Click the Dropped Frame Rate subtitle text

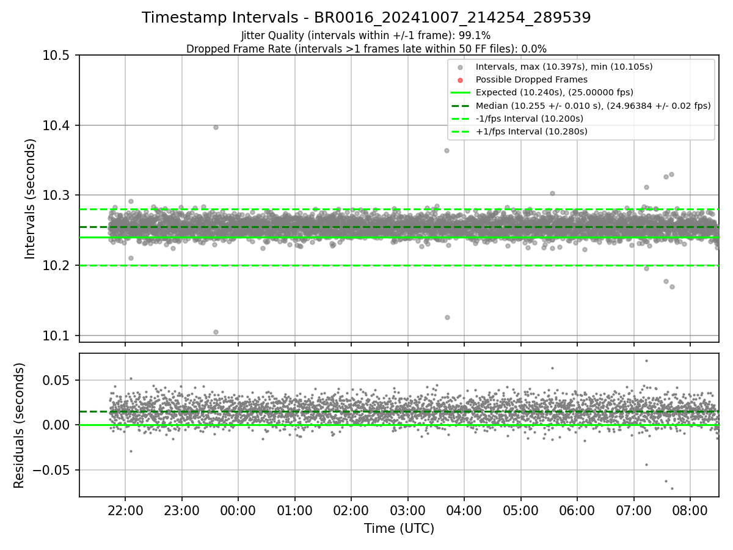[366, 48]
